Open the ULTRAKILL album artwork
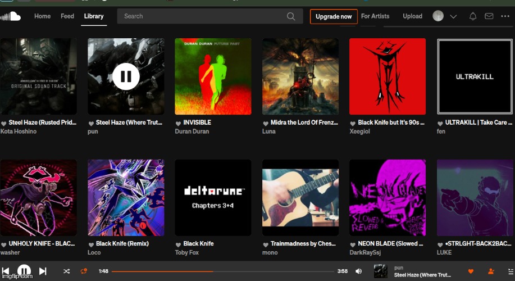 point(475,76)
